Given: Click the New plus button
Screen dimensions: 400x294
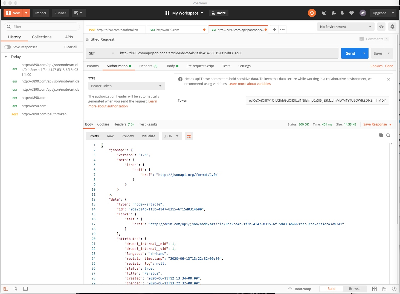Looking at the screenshot, I should point(13,13).
